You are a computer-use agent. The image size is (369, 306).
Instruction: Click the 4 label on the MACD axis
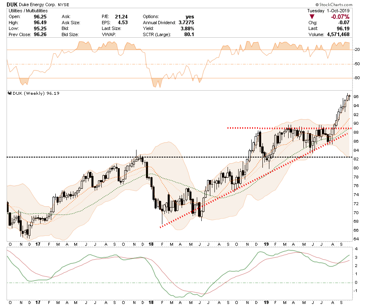pyautogui.click(x=356, y=249)
